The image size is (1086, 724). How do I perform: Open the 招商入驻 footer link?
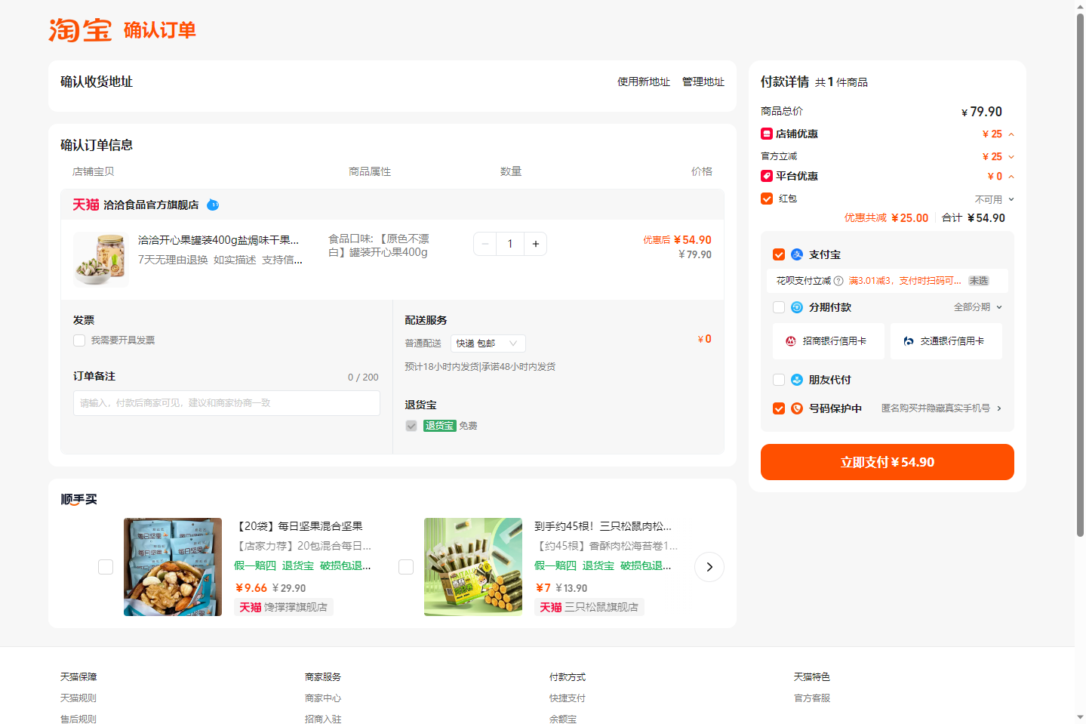(x=323, y=719)
